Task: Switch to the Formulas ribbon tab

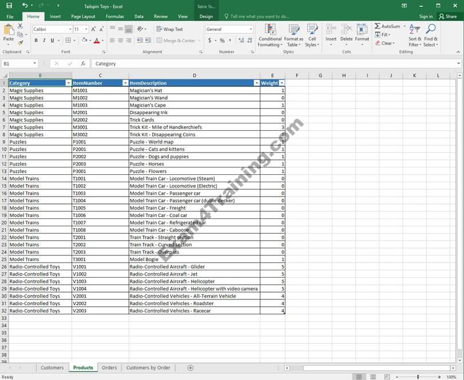Action: click(114, 17)
